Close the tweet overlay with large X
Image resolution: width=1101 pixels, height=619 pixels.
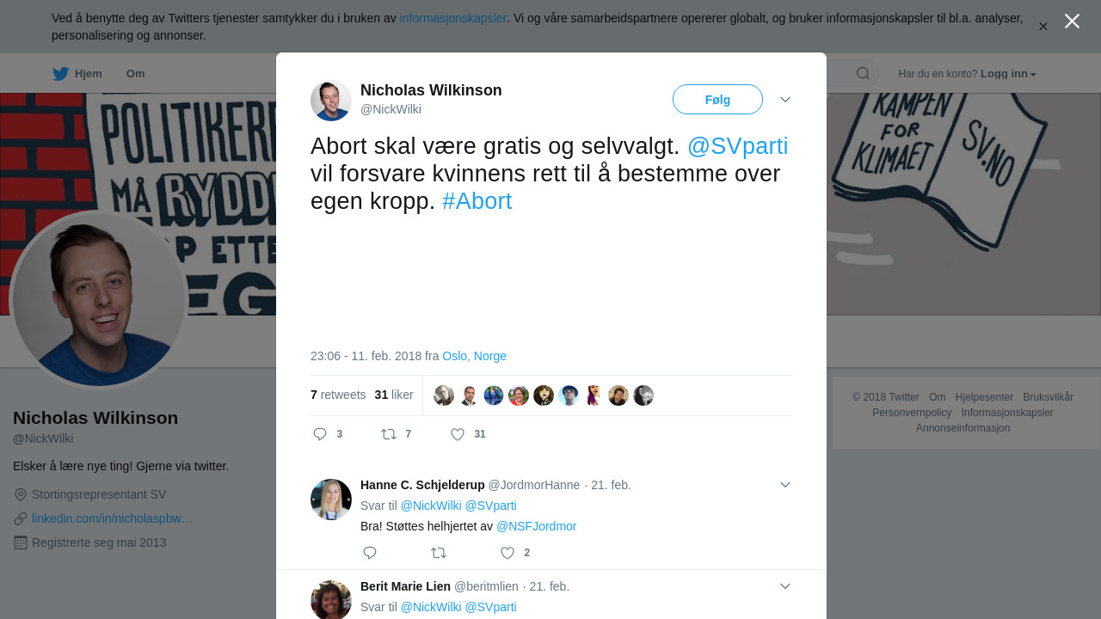pos(1072,21)
